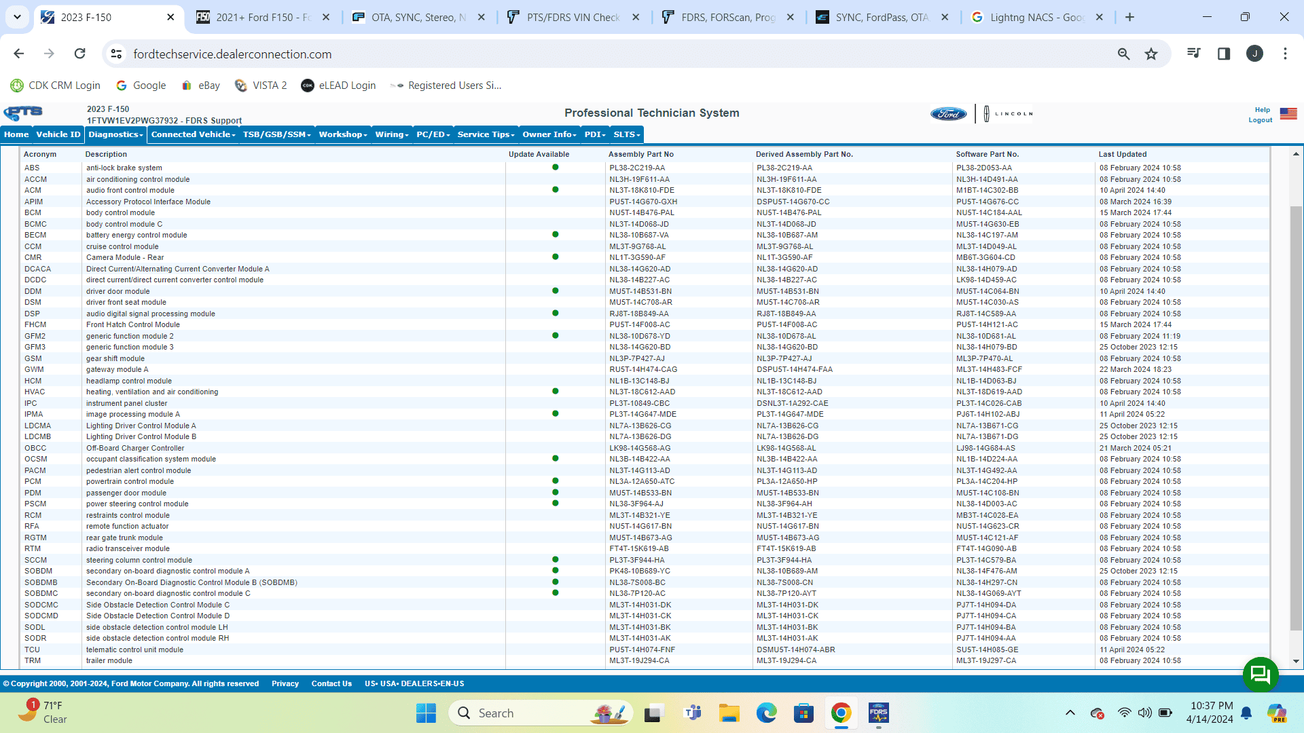Reload the page

tap(80, 54)
